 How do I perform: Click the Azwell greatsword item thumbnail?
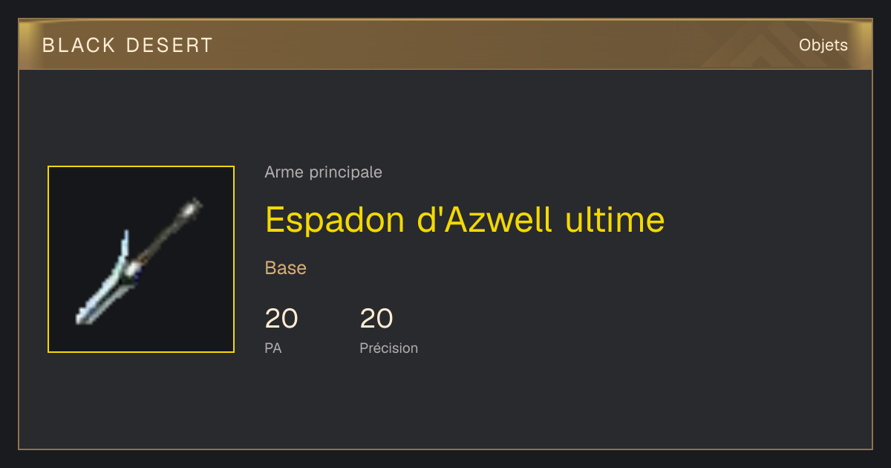[141, 259]
